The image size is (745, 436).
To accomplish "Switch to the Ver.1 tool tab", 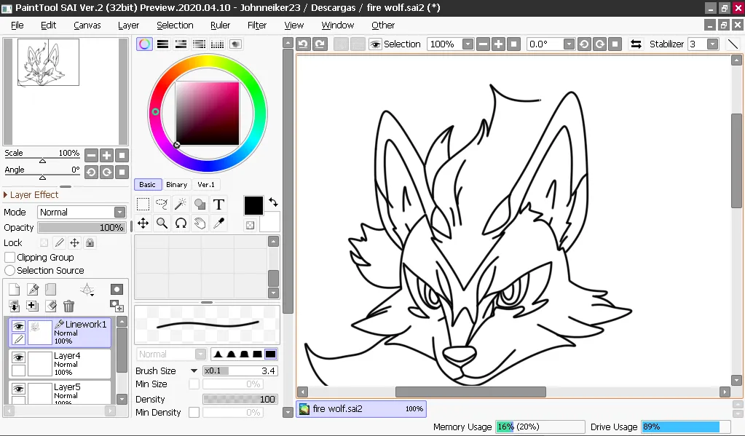I will point(206,185).
